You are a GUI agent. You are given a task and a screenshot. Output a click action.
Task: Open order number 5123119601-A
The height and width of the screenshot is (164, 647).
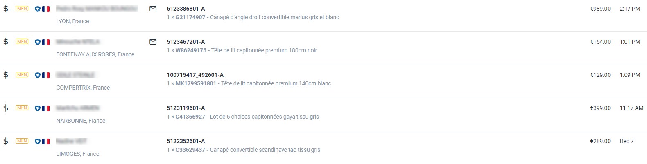click(186, 108)
